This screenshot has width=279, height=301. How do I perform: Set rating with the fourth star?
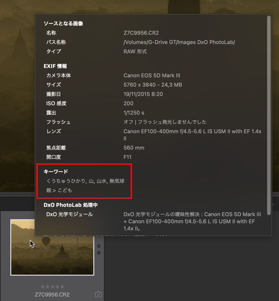pos(57,287)
